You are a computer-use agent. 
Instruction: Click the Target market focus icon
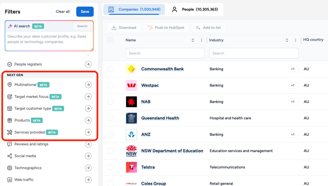10,97
